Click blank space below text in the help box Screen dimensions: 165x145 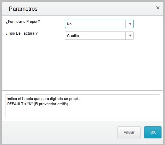83,112
